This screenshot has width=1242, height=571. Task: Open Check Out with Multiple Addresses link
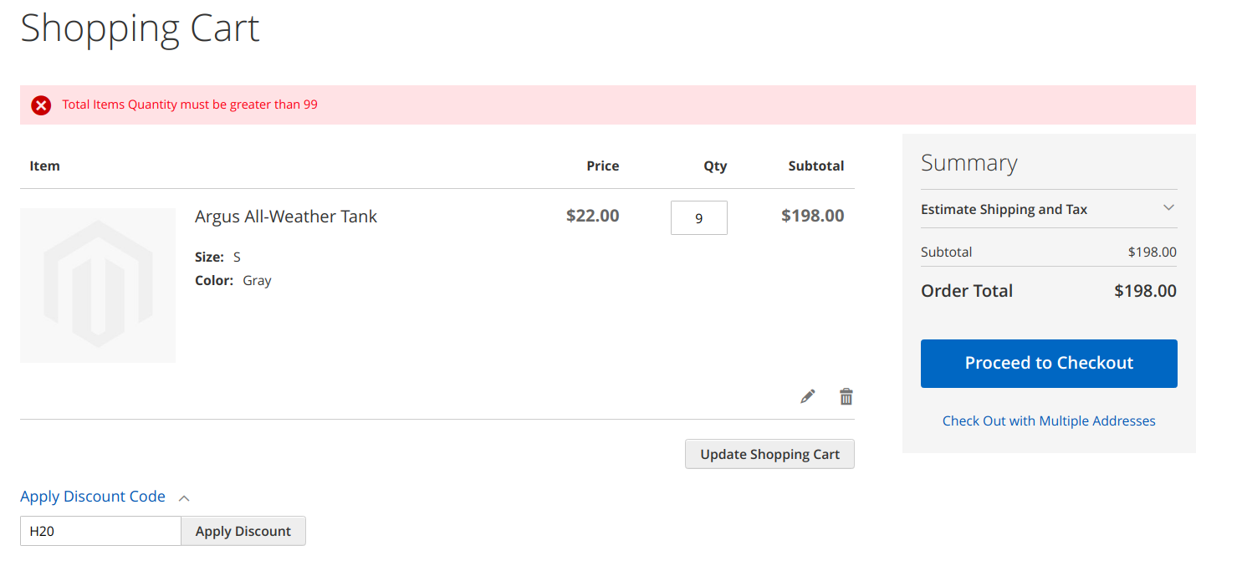coord(1049,421)
